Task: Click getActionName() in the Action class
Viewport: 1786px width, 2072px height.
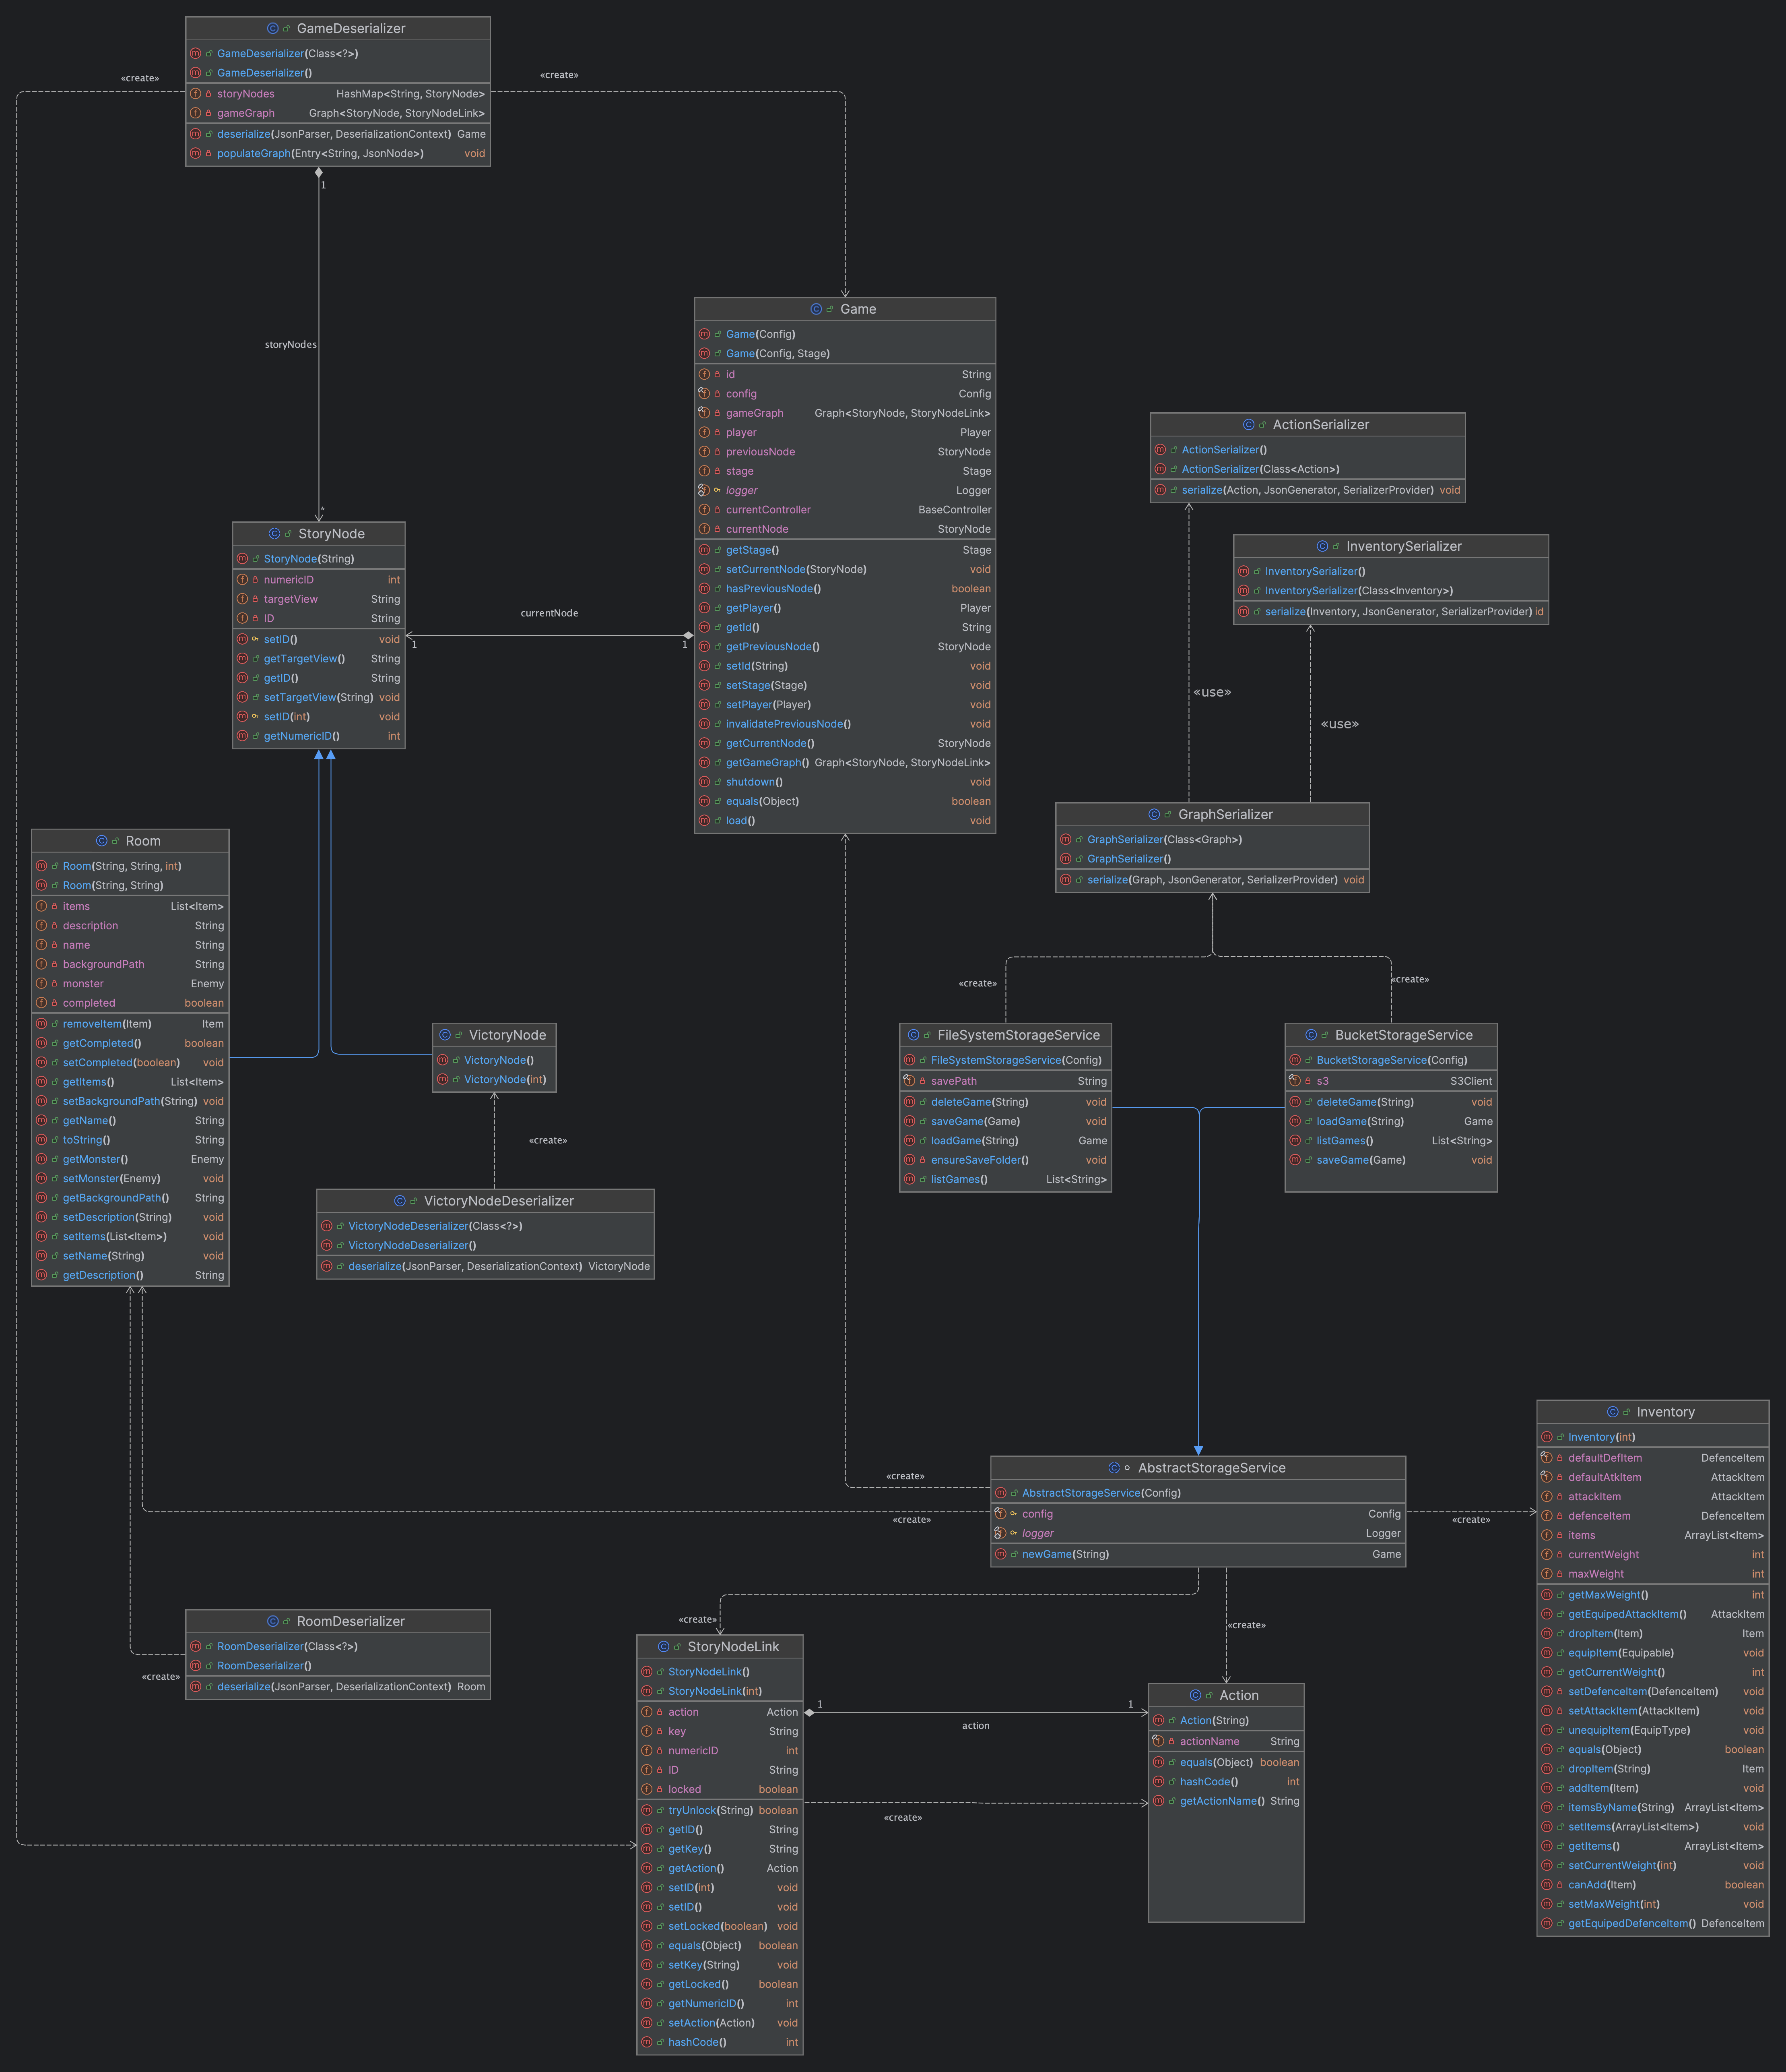Action: click(1226, 1801)
